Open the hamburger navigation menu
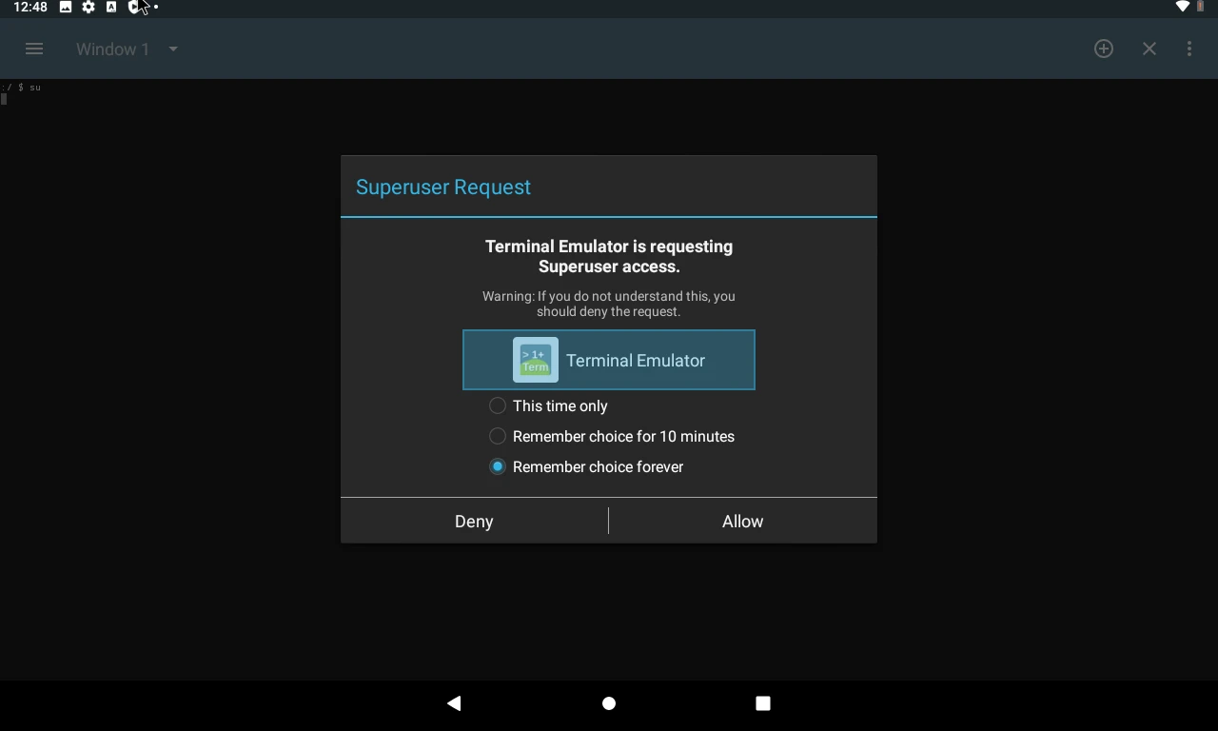The image size is (1218, 731). (x=34, y=49)
